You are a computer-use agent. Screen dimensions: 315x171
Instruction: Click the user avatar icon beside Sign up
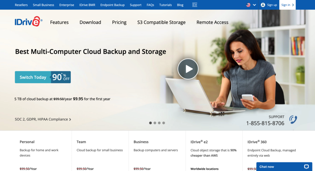click(x=263, y=5)
